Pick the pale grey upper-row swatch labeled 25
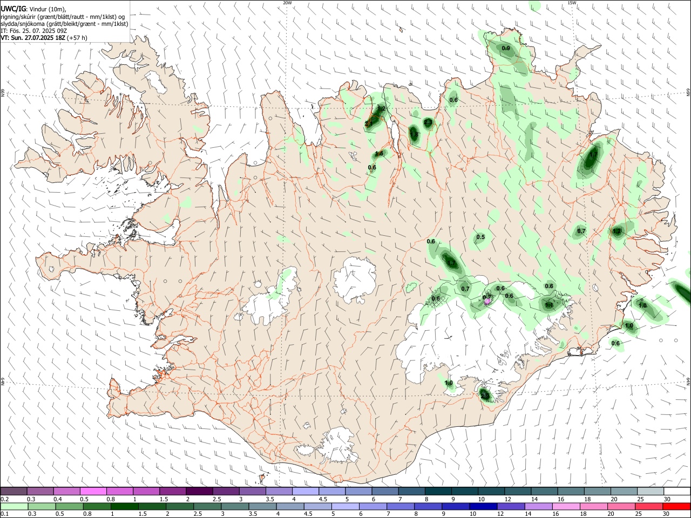 651,492
